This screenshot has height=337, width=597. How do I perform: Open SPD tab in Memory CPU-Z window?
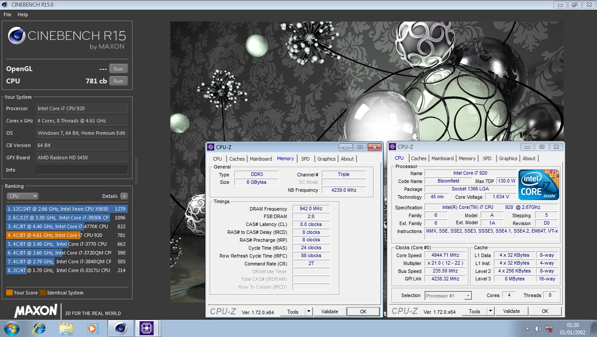click(306, 159)
